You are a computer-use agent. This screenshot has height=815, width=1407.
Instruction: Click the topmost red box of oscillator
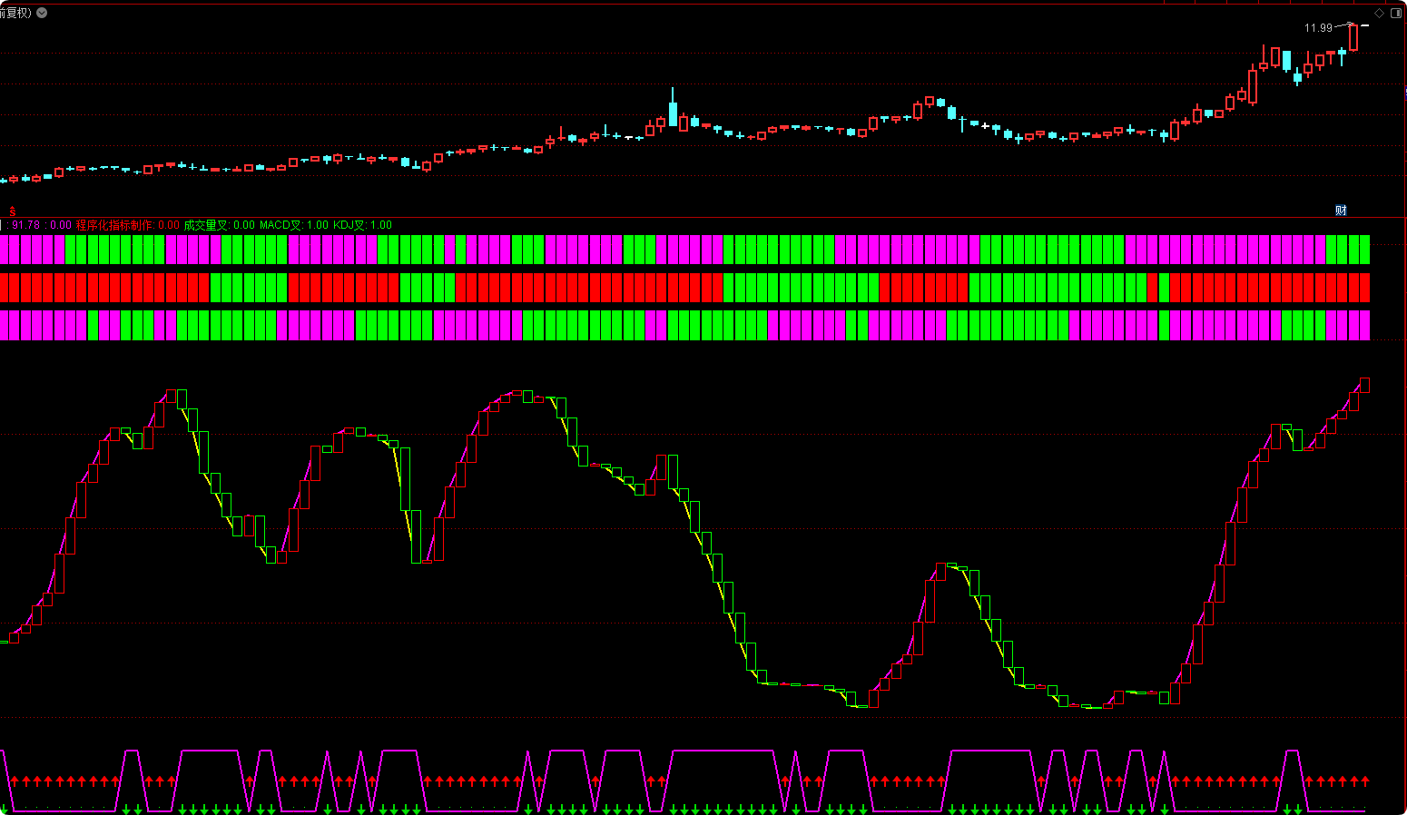click(1364, 385)
